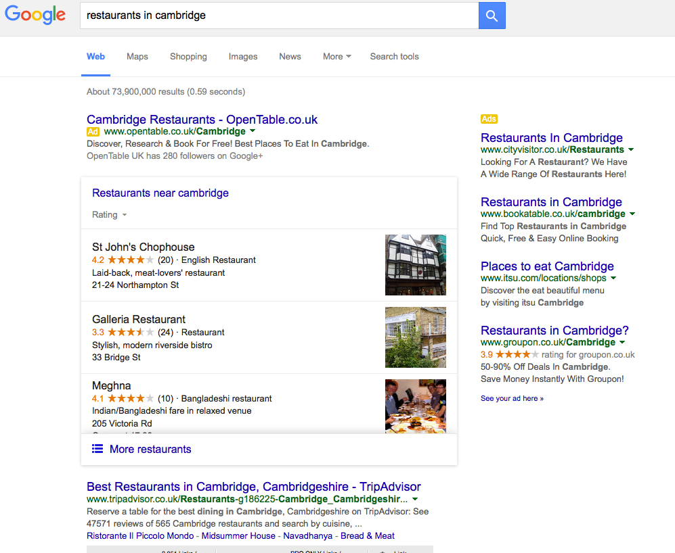Open dropdown arrow next to bookatable.co.uk URL
The width and height of the screenshot is (675, 553).
tap(632, 214)
